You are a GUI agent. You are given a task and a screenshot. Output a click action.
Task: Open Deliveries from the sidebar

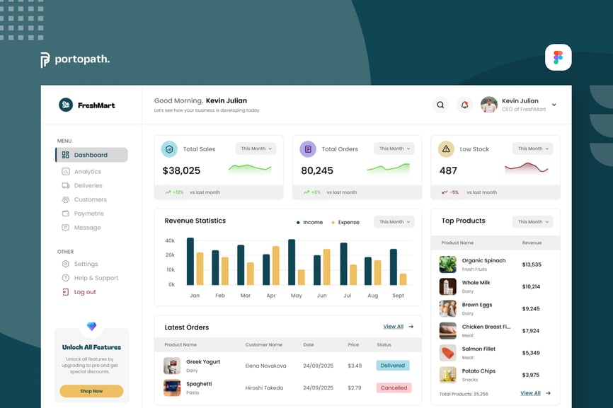click(x=88, y=185)
